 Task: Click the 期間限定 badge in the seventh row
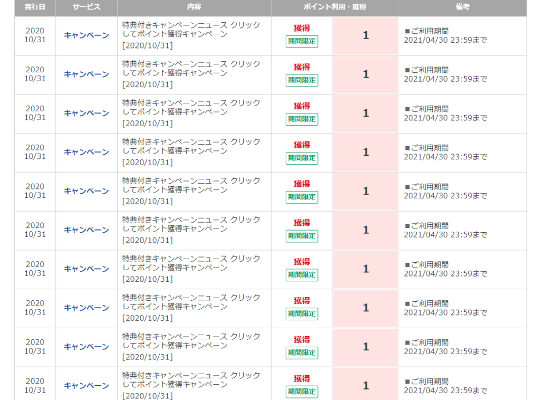click(x=302, y=275)
